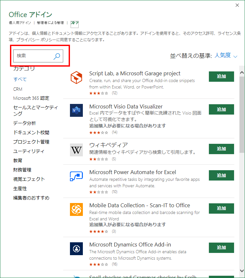
Task: Click the scroll down arrow of the list
Action: 242,271
